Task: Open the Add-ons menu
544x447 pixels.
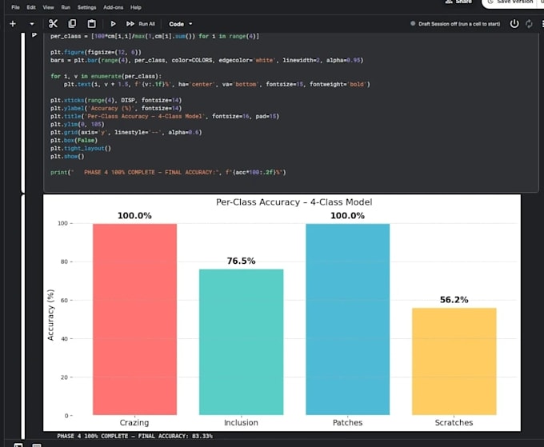Action: tap(113, 7)
